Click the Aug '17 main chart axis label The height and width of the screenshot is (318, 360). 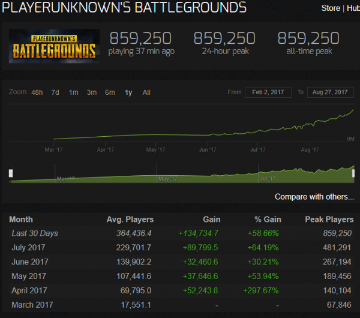[x=310, y=150]
